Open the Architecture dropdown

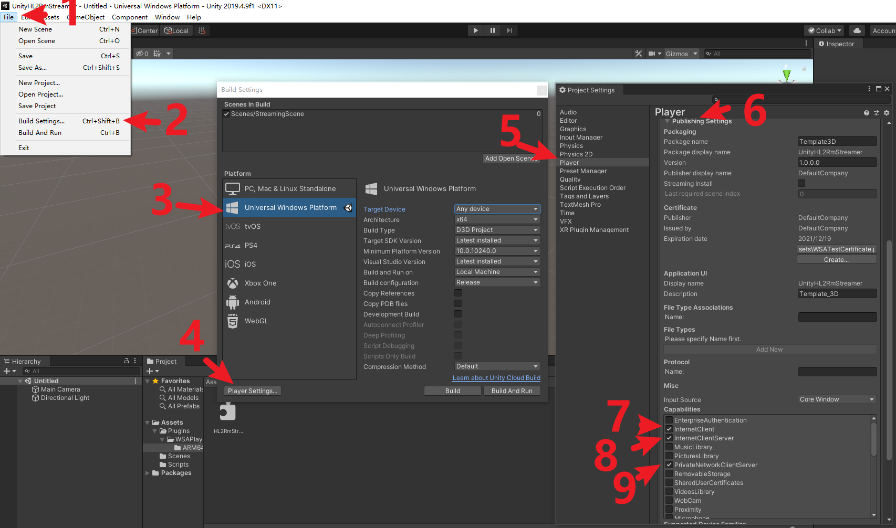click(497, 219)
